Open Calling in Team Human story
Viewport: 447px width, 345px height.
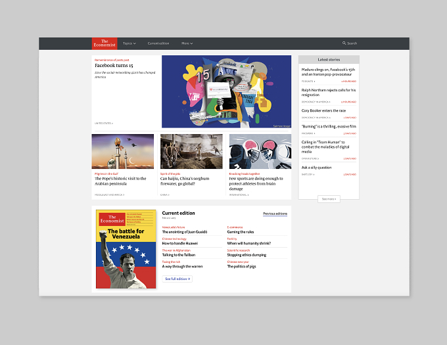[325, 147]
